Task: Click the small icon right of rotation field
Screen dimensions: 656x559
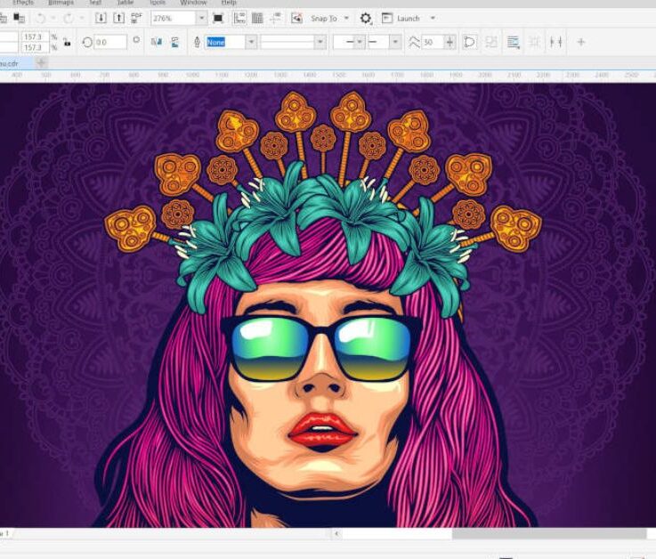Action: 136,40
